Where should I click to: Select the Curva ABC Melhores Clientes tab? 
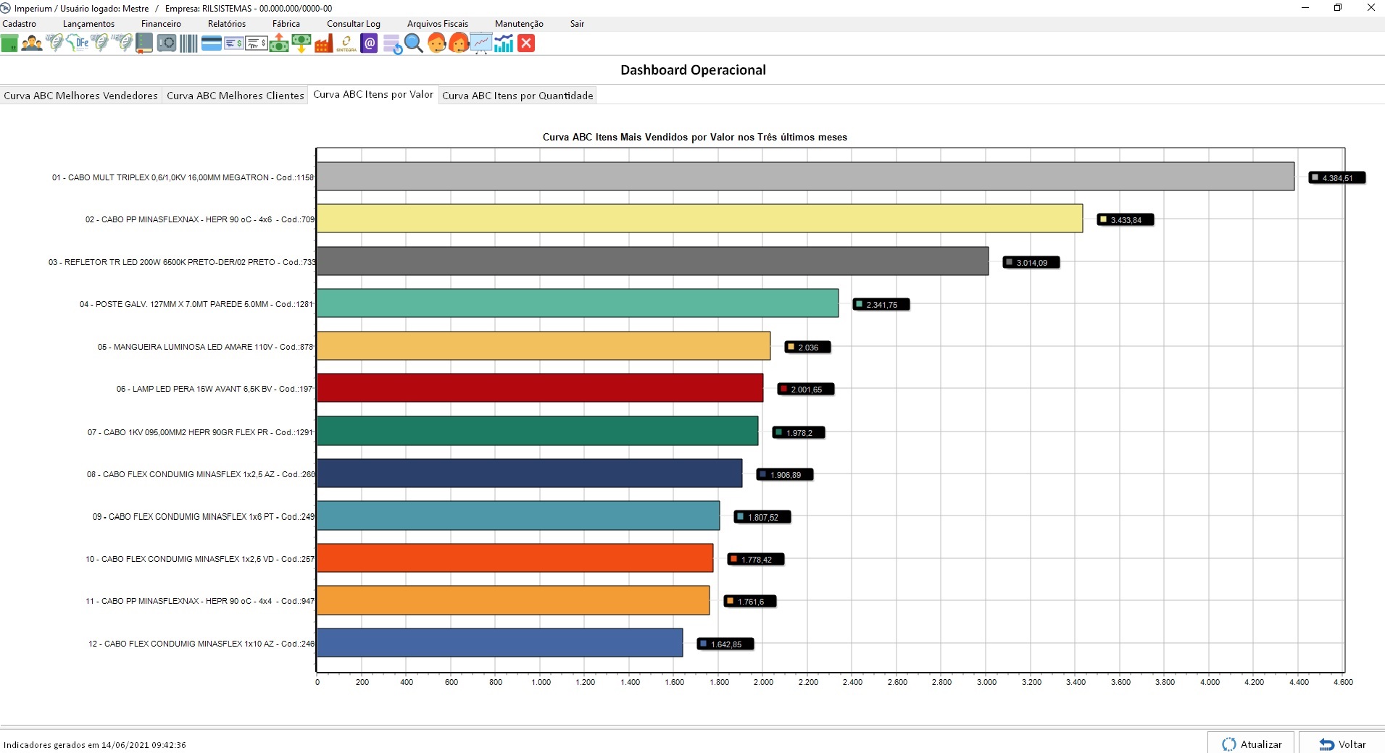pos(235,96)
